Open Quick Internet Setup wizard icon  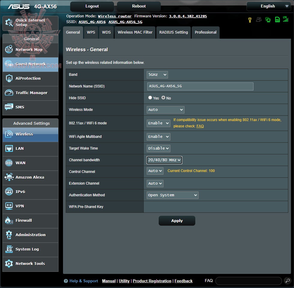point(9,22)
